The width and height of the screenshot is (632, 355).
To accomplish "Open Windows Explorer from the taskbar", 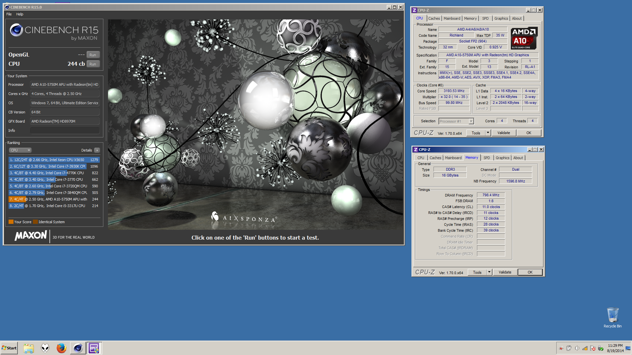I will [29, 348].
